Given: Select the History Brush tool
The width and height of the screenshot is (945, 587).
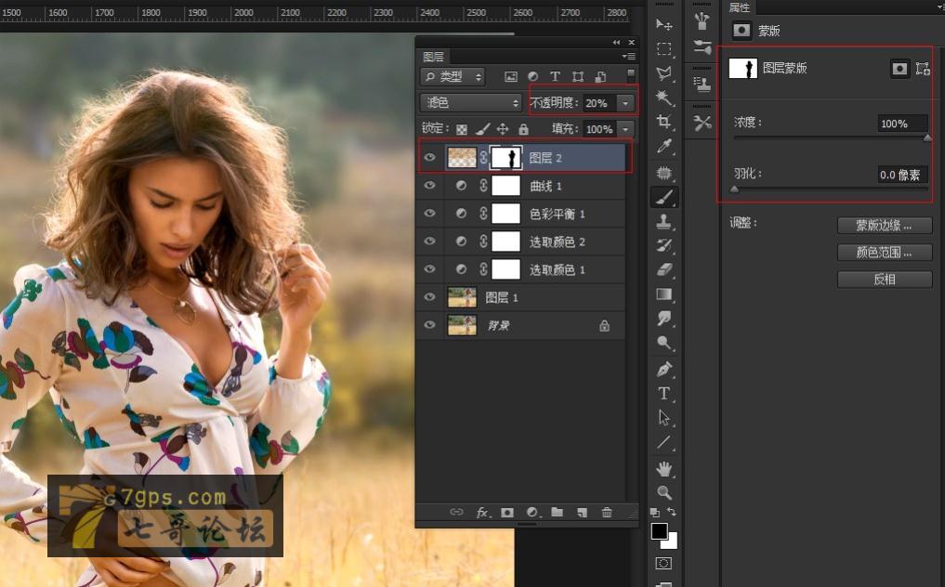Looking at the screenshot, I should (x=664, y=245).
